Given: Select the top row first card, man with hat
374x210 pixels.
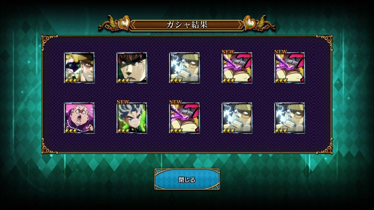Looking at the screenshot, I should [79, 68].
